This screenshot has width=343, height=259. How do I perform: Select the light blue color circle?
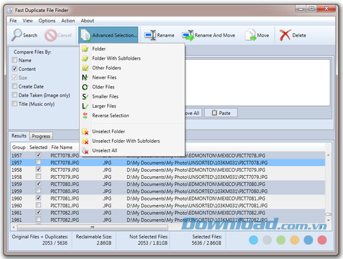(x=253, y=240)
